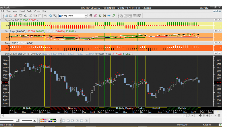Image resolution: width=227 pixels, height=127 pixels.
Task: Click the 08/11/2019 date in status bar
Action: coord(182,125)
